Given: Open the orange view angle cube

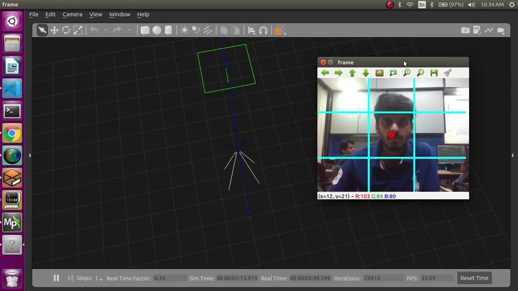Looking at the screenshot, I should [x=279, y=31].
